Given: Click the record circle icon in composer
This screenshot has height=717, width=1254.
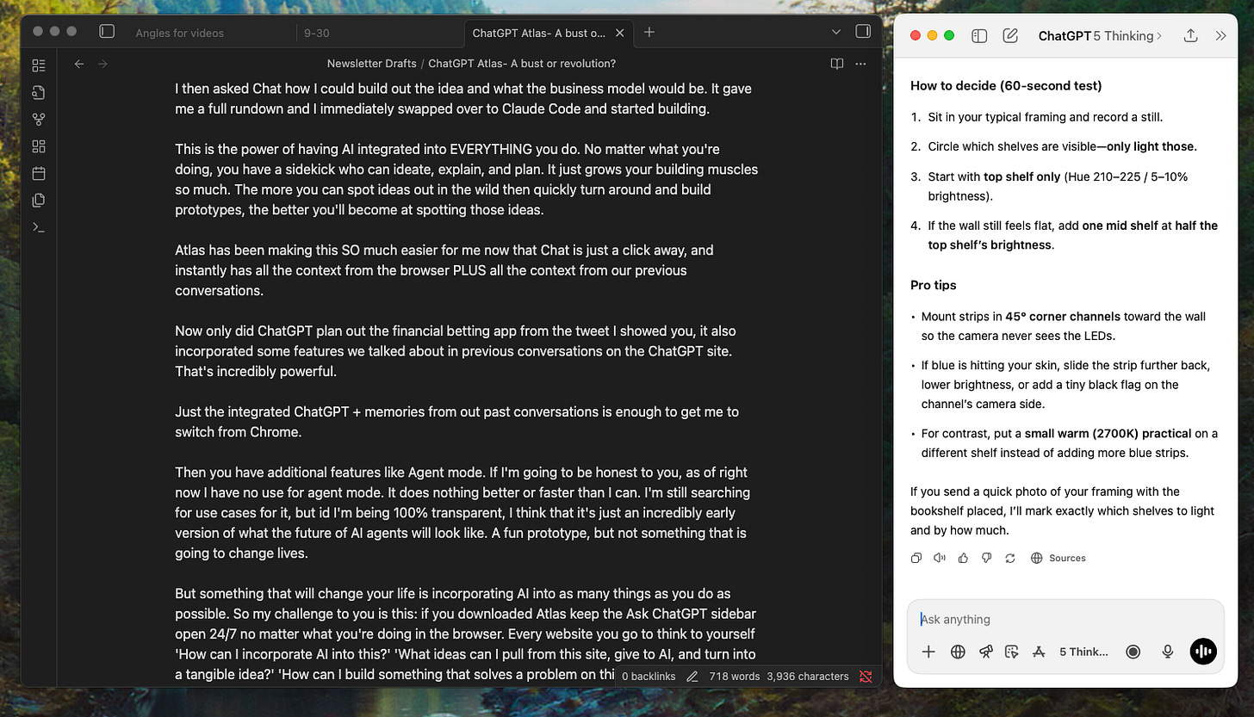Looking at the screenshot, I should pos(1133,652).
